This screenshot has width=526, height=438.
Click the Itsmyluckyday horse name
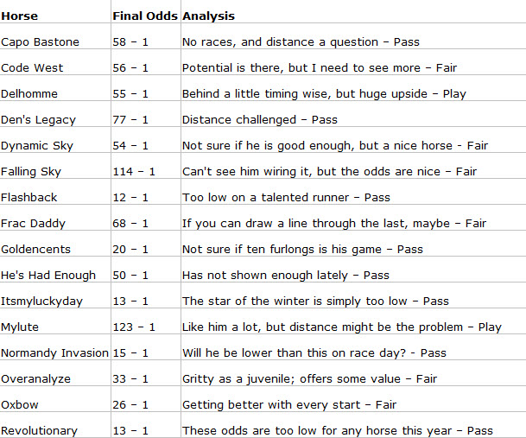tap(41, 301)
